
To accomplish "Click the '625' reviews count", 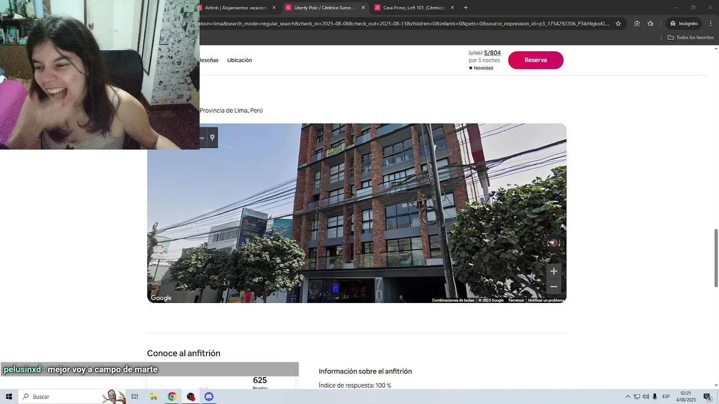I will [260, 380].
